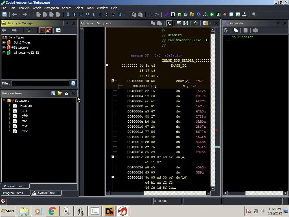The width and height of the screenshot is (289, 217).
Task: Open Listing field editor icon
Action: [x=179, y=23]
